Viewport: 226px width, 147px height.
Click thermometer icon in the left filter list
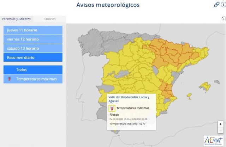[10, 79]
